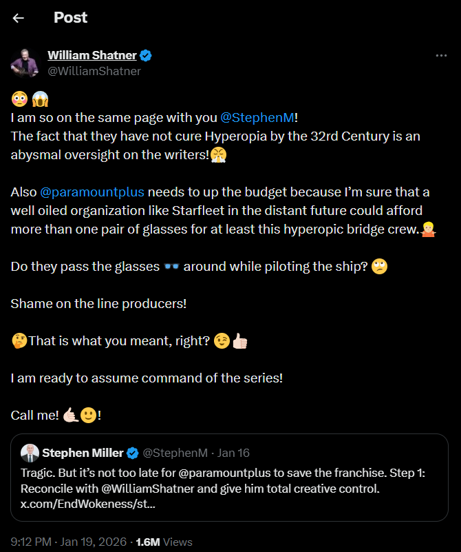The width and height of the screenshot is (461, 552).
Task: Click the thinking face emoji
Action: (19, 340)
